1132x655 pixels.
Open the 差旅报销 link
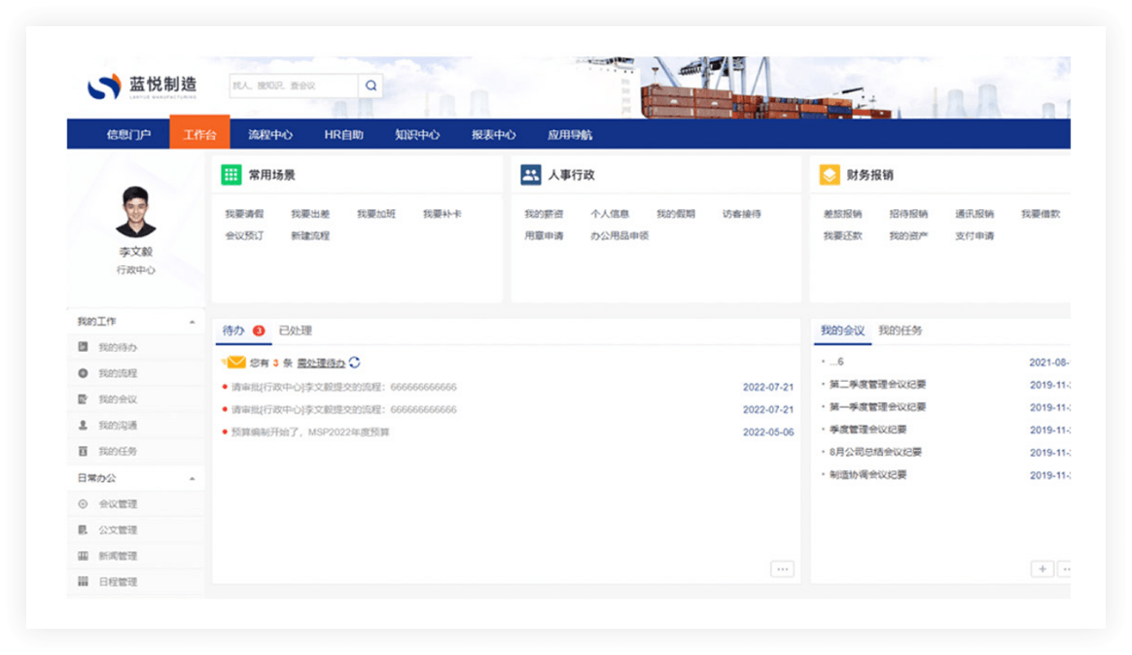coord(842,214)
